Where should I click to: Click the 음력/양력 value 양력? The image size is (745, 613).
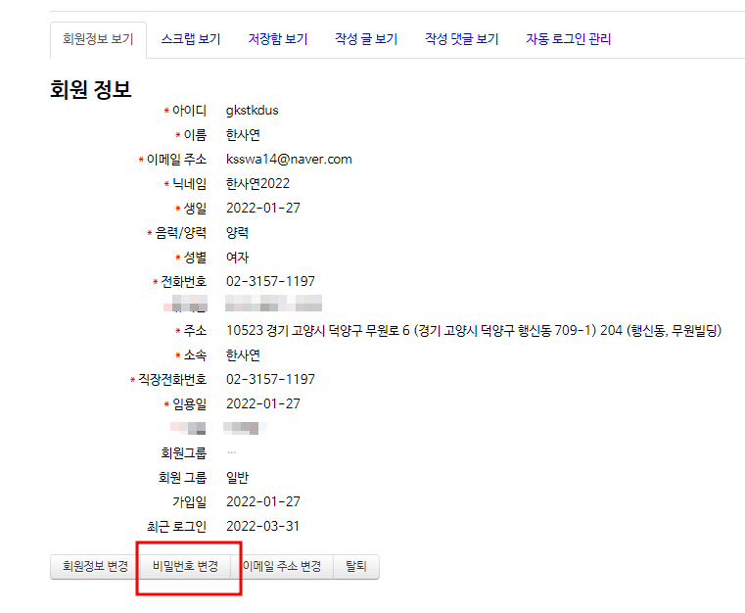[x=237, y=233]
